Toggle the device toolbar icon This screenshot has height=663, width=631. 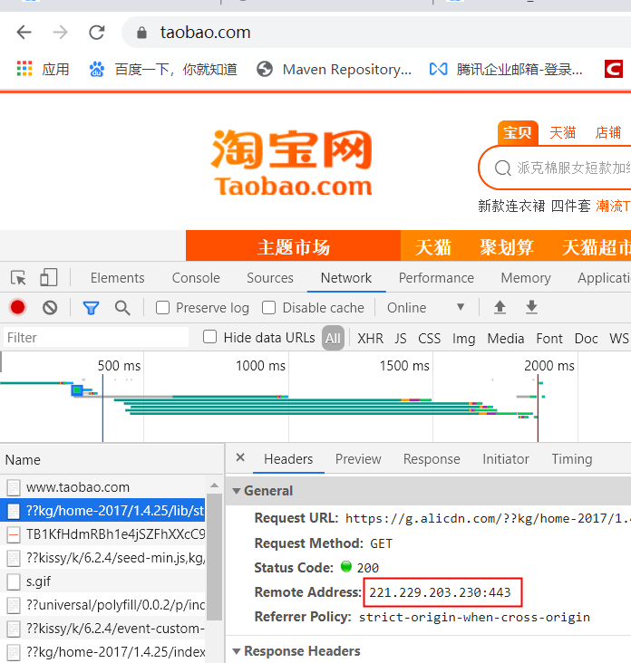(48, 278)
